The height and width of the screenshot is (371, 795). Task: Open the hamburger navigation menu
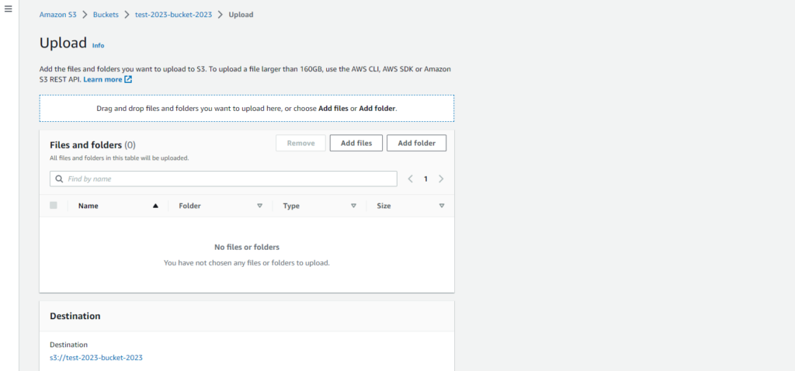(8, 9)
